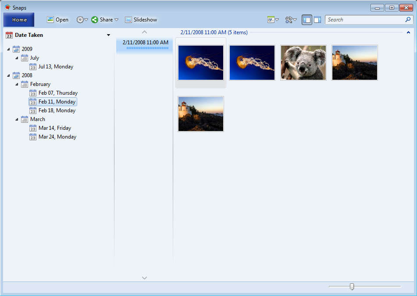Select Feb 18, Monday
Screen dimensions: 417x296
[57, 111]
